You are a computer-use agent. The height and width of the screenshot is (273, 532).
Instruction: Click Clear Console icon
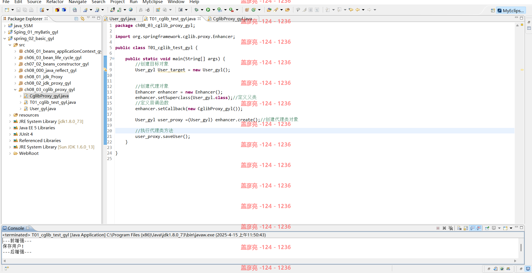pyautogui.click(x=459, y=228)
